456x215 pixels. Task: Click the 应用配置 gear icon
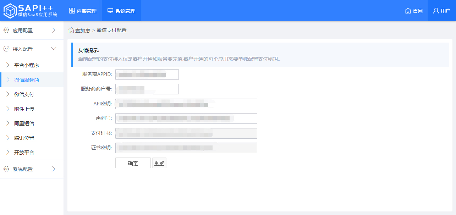(x=6, y=31)
